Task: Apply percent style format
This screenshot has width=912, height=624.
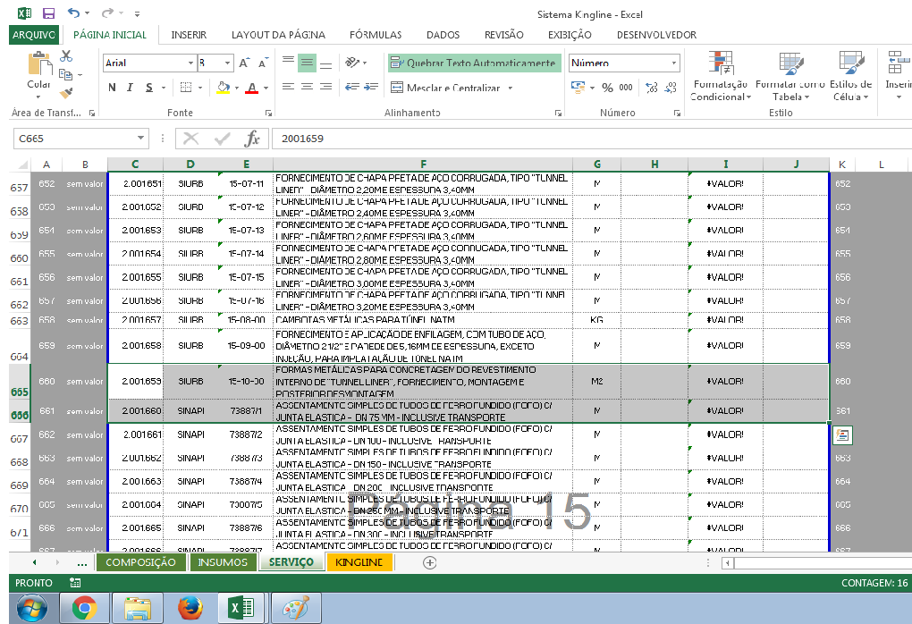Action: coord(607,88)
